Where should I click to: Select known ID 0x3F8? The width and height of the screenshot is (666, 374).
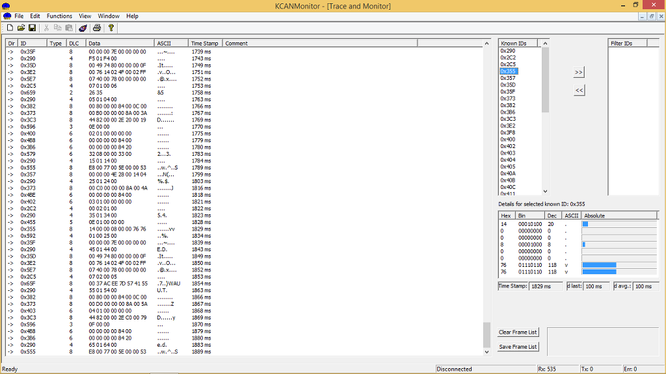click(x=507, y=132)
